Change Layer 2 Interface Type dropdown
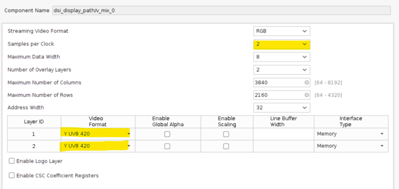399x189 pixels. [x=350, y=146]
